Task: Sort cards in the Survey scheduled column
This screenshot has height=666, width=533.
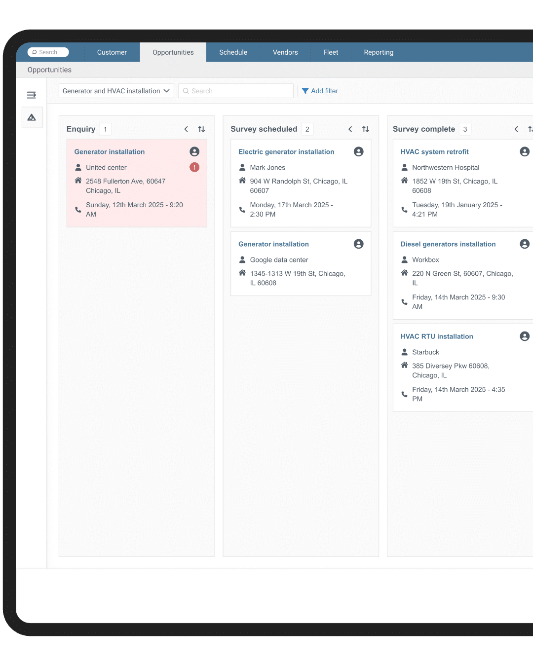Action: [x=365, y=129]
